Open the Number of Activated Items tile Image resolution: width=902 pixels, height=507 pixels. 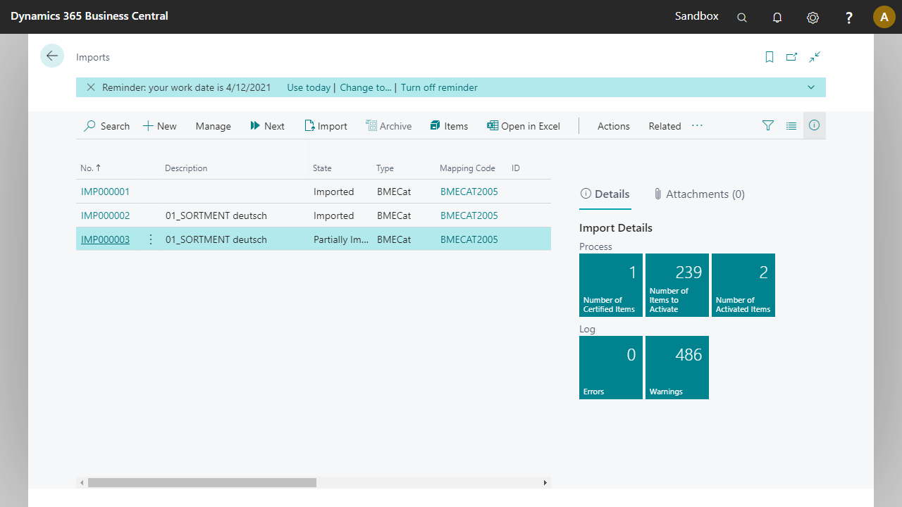pyautogui.click(x=743, y=285)
